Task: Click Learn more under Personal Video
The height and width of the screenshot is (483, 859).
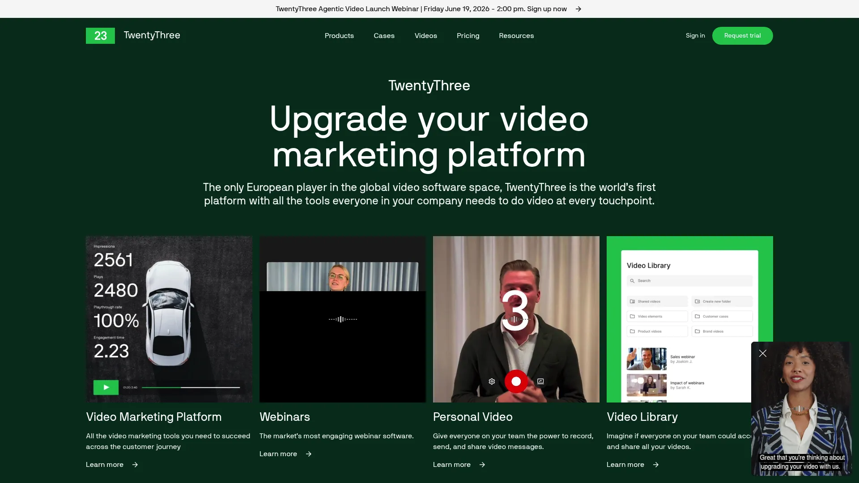Action: (x=452, y=465)
